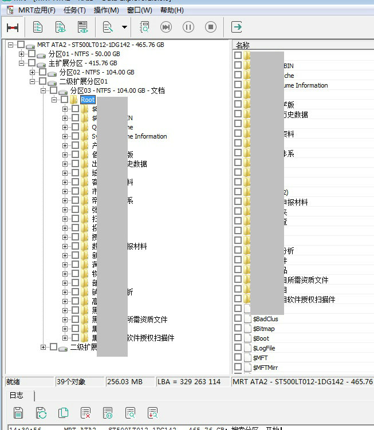Expand the folder ending in 软件授权扫描件

pyautogui.click(x=65, y=338)
